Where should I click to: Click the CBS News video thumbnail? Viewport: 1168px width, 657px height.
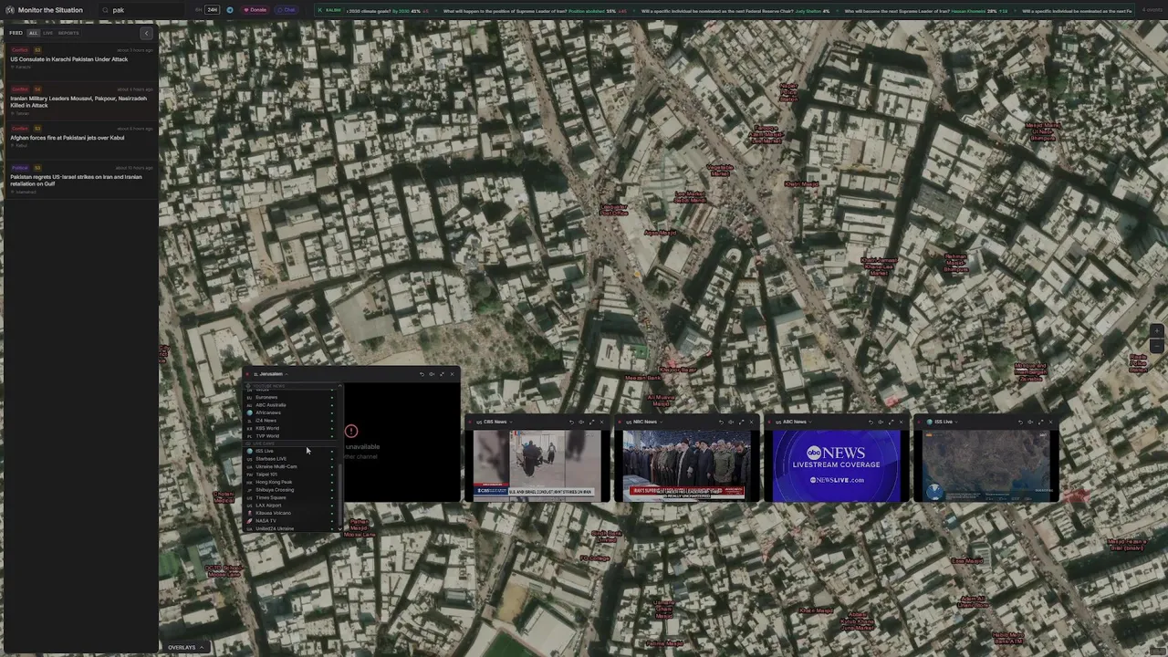coord(538,465)
